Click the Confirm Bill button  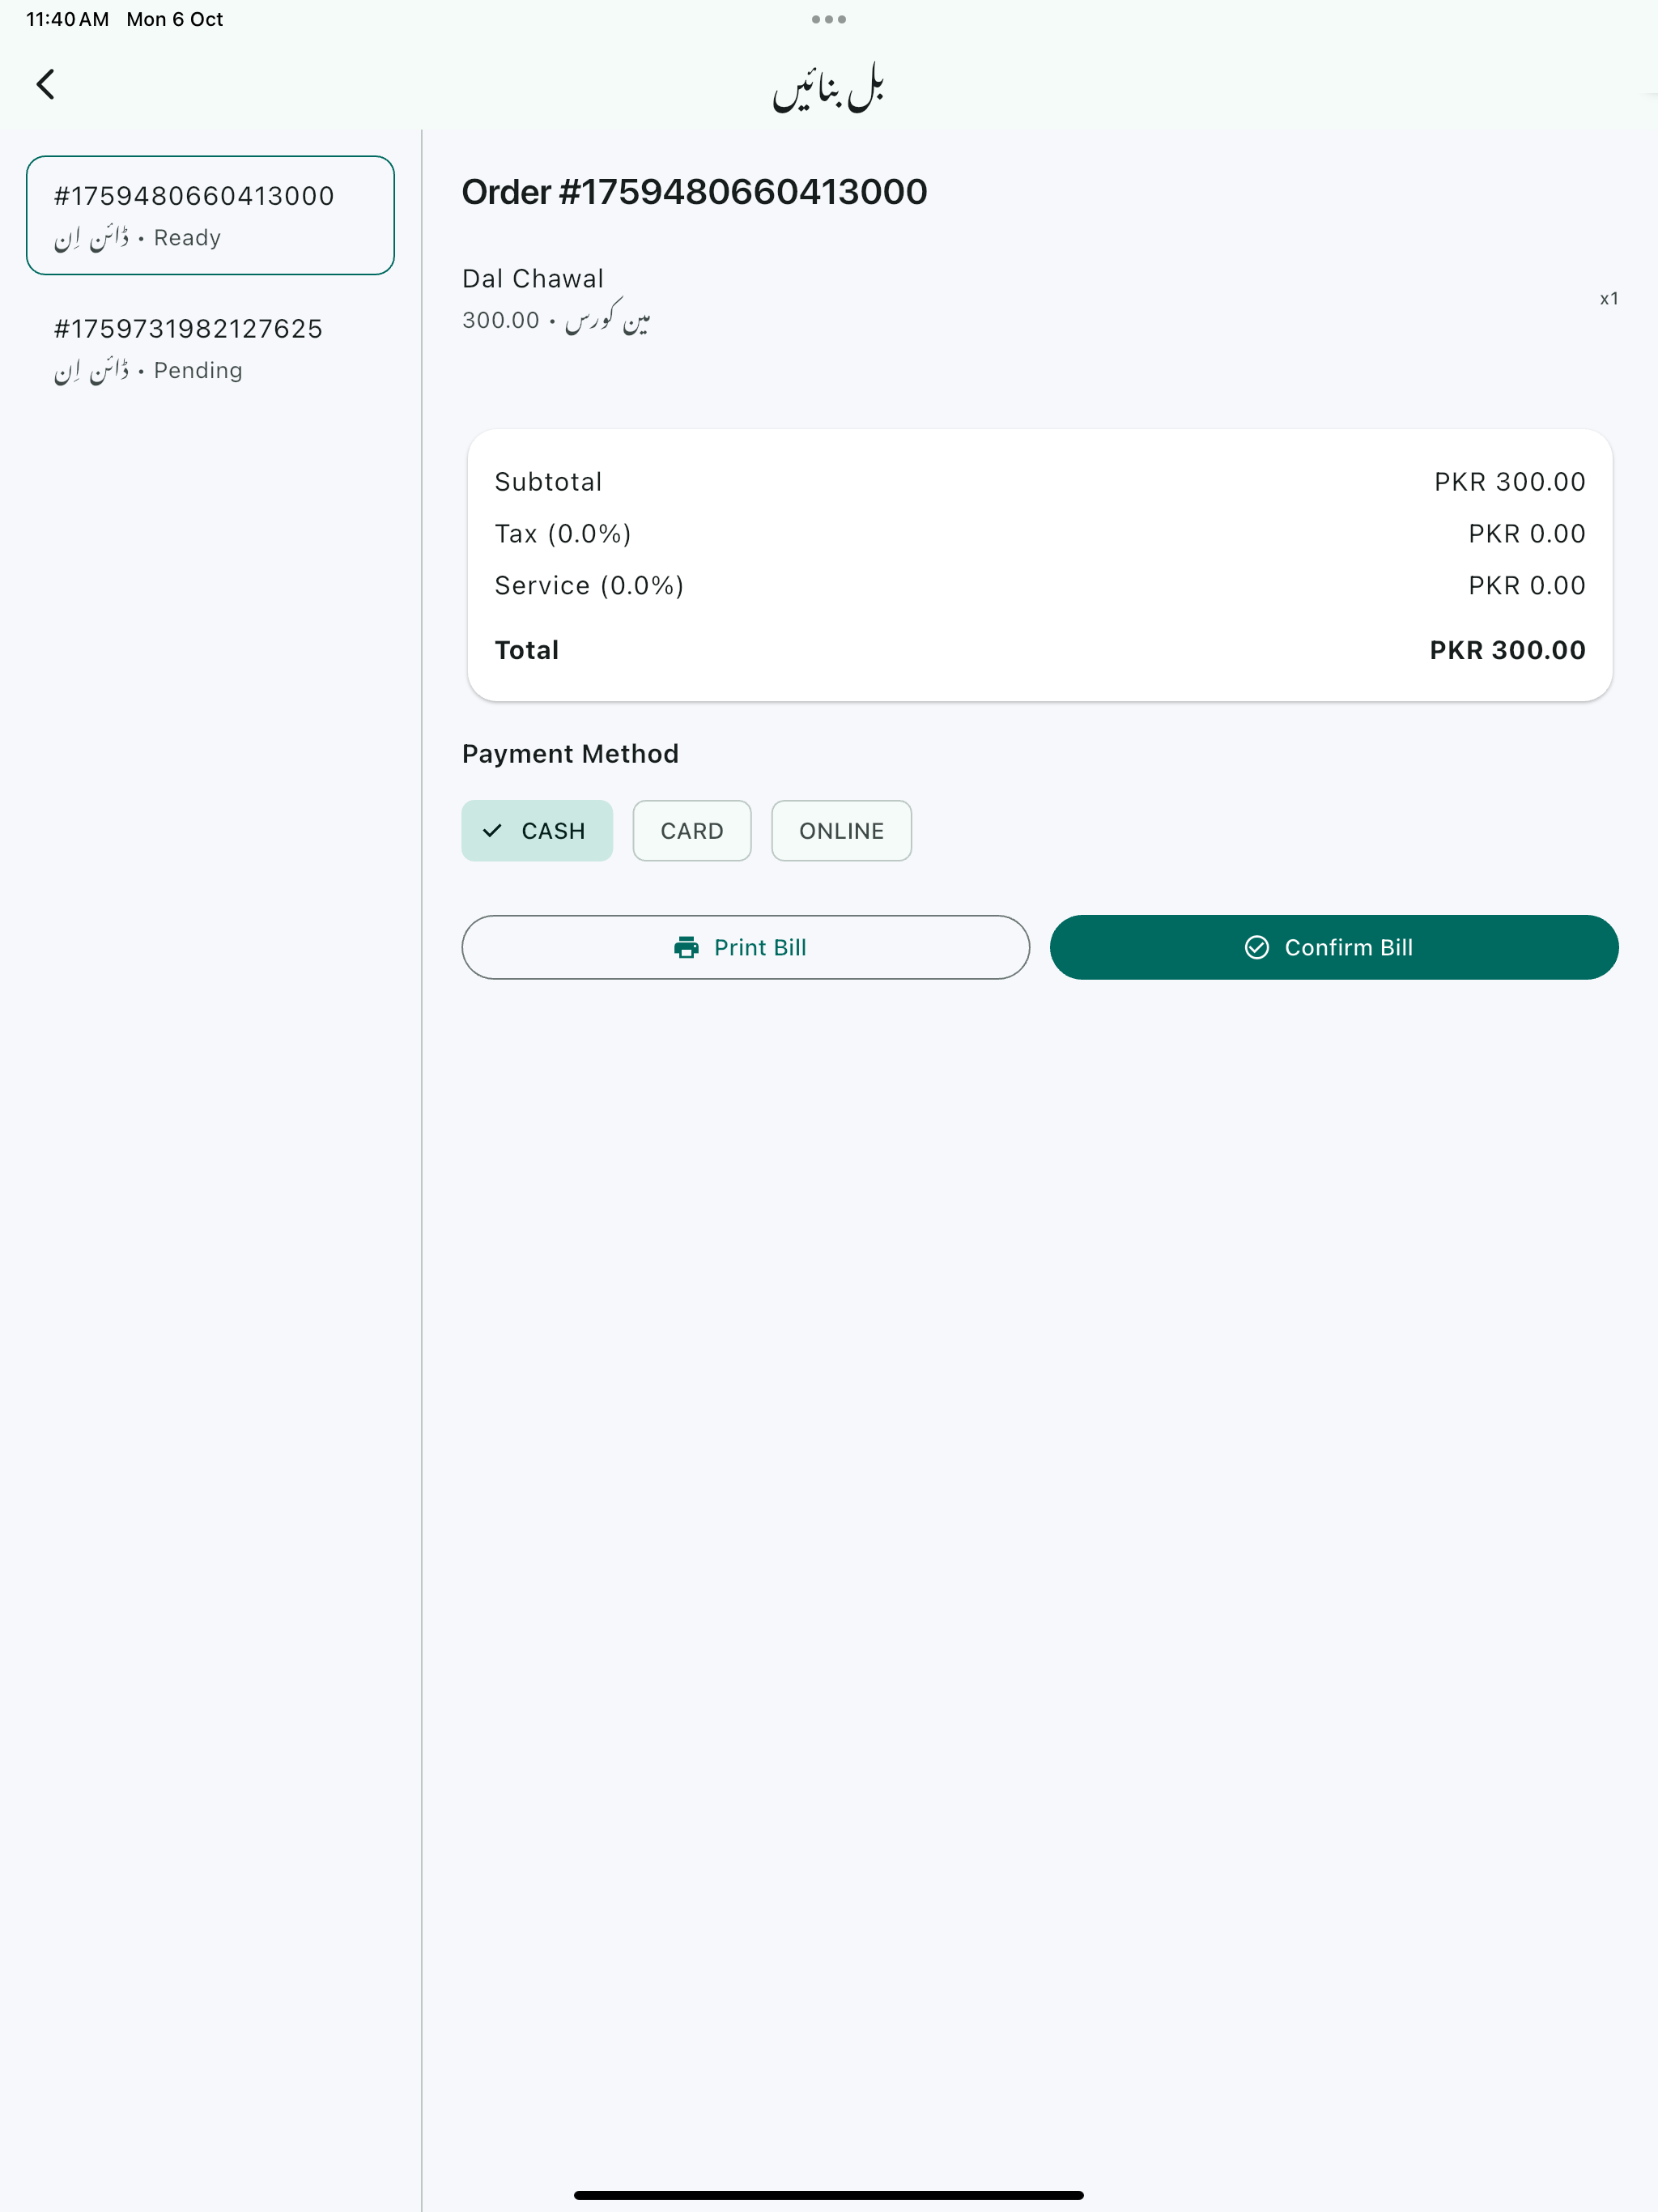[x=1333, y=947]
